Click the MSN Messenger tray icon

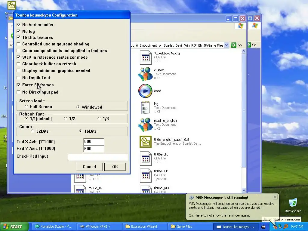tap(275, 227)
